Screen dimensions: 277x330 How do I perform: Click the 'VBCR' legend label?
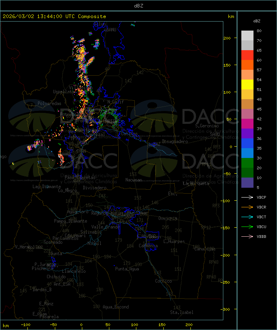click(x=261, y=207)
